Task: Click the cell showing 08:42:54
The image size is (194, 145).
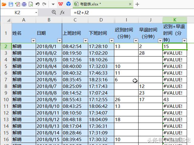Action: (75, 47)
